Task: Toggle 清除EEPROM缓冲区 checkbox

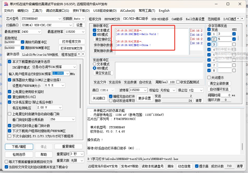Action: [22, 48]
